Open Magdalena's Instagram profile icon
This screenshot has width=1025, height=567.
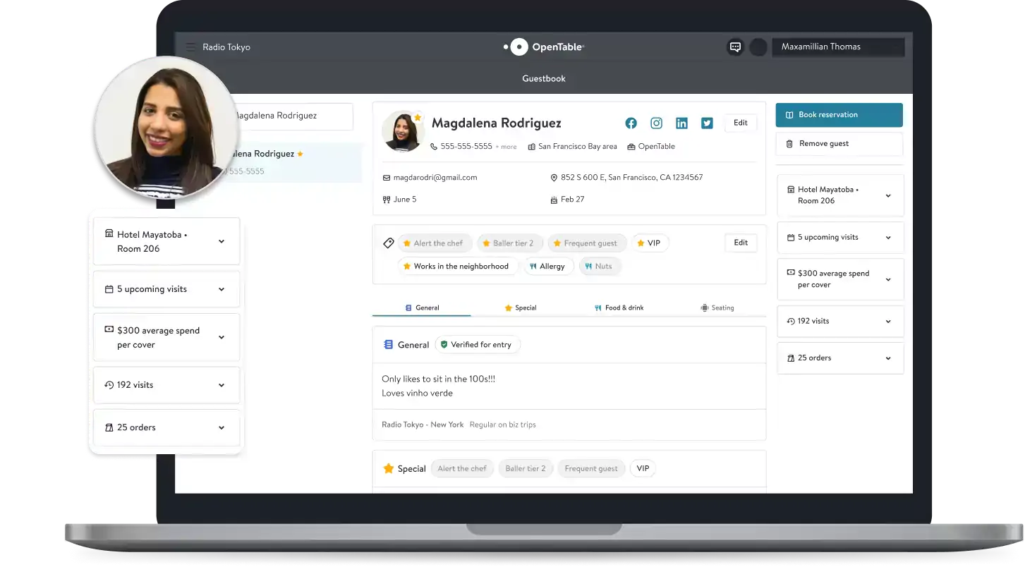(656, 123)
